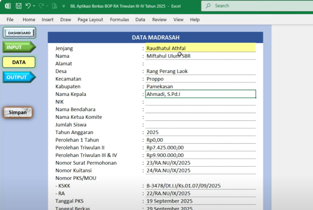The height and width of the screenshot is (210, 313).
Task: Click the empty NIK input field
Action: pyautogui.click(x=200, y=102)
